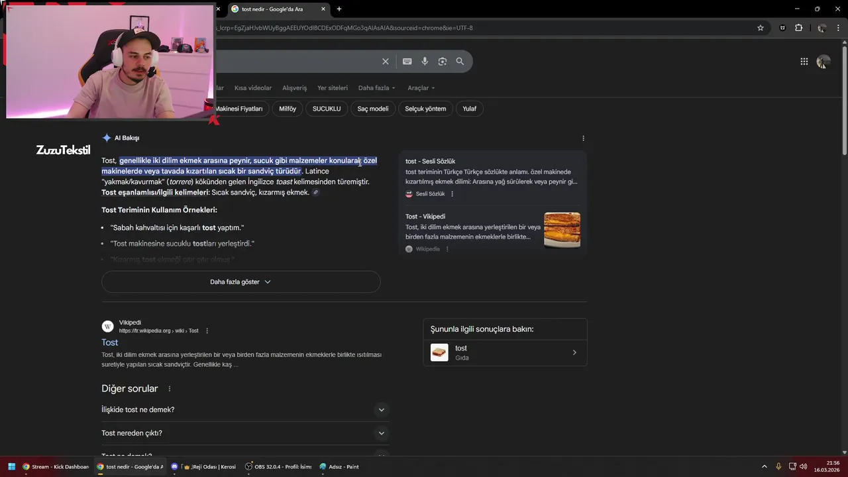Screen dimensions: 848x477
Task: Open Google Lens image search
Action: 443,62
